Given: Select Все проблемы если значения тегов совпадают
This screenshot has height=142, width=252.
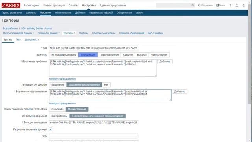Looking at the screenshot, I should (97, 116).
